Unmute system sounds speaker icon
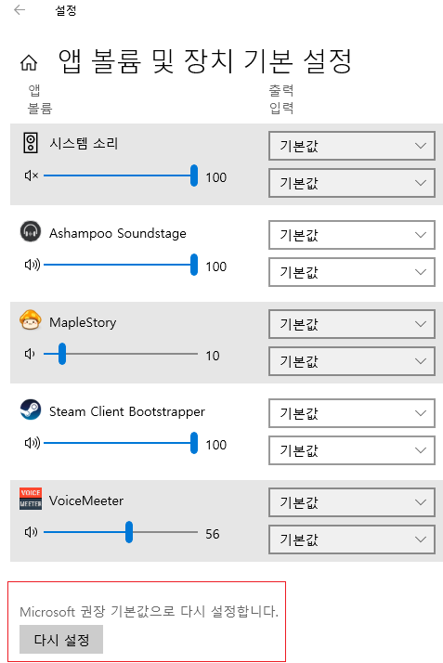This screenshot has height=663, width=443. tap(32, 175)
